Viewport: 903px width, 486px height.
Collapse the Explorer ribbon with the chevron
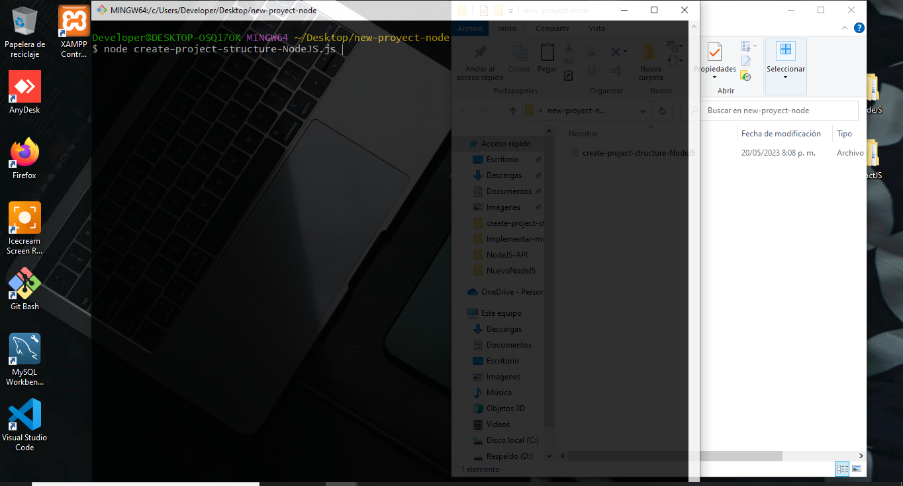tap(845, 28)
